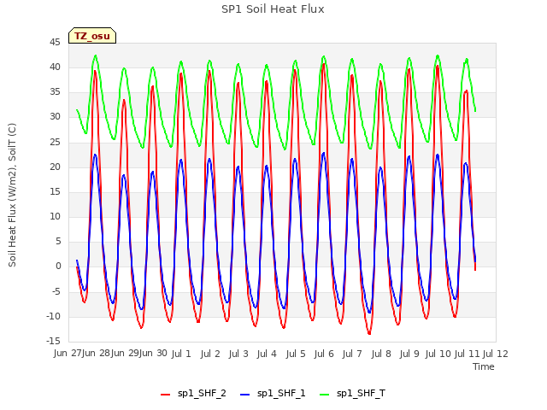This screenshot has width=547, height=410.
Task: Click the Jun 28 x-axis tick label
Action: (97, 353)
